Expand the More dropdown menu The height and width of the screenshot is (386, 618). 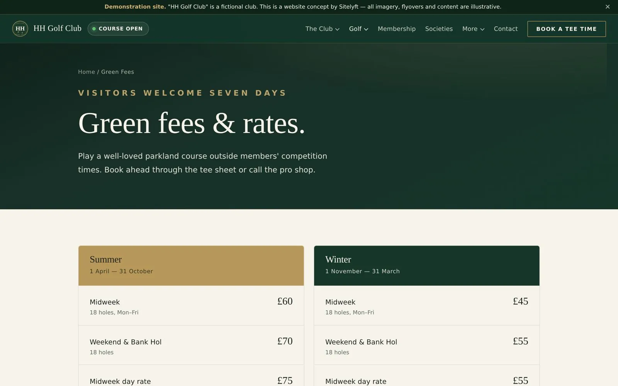pos(473,29)
